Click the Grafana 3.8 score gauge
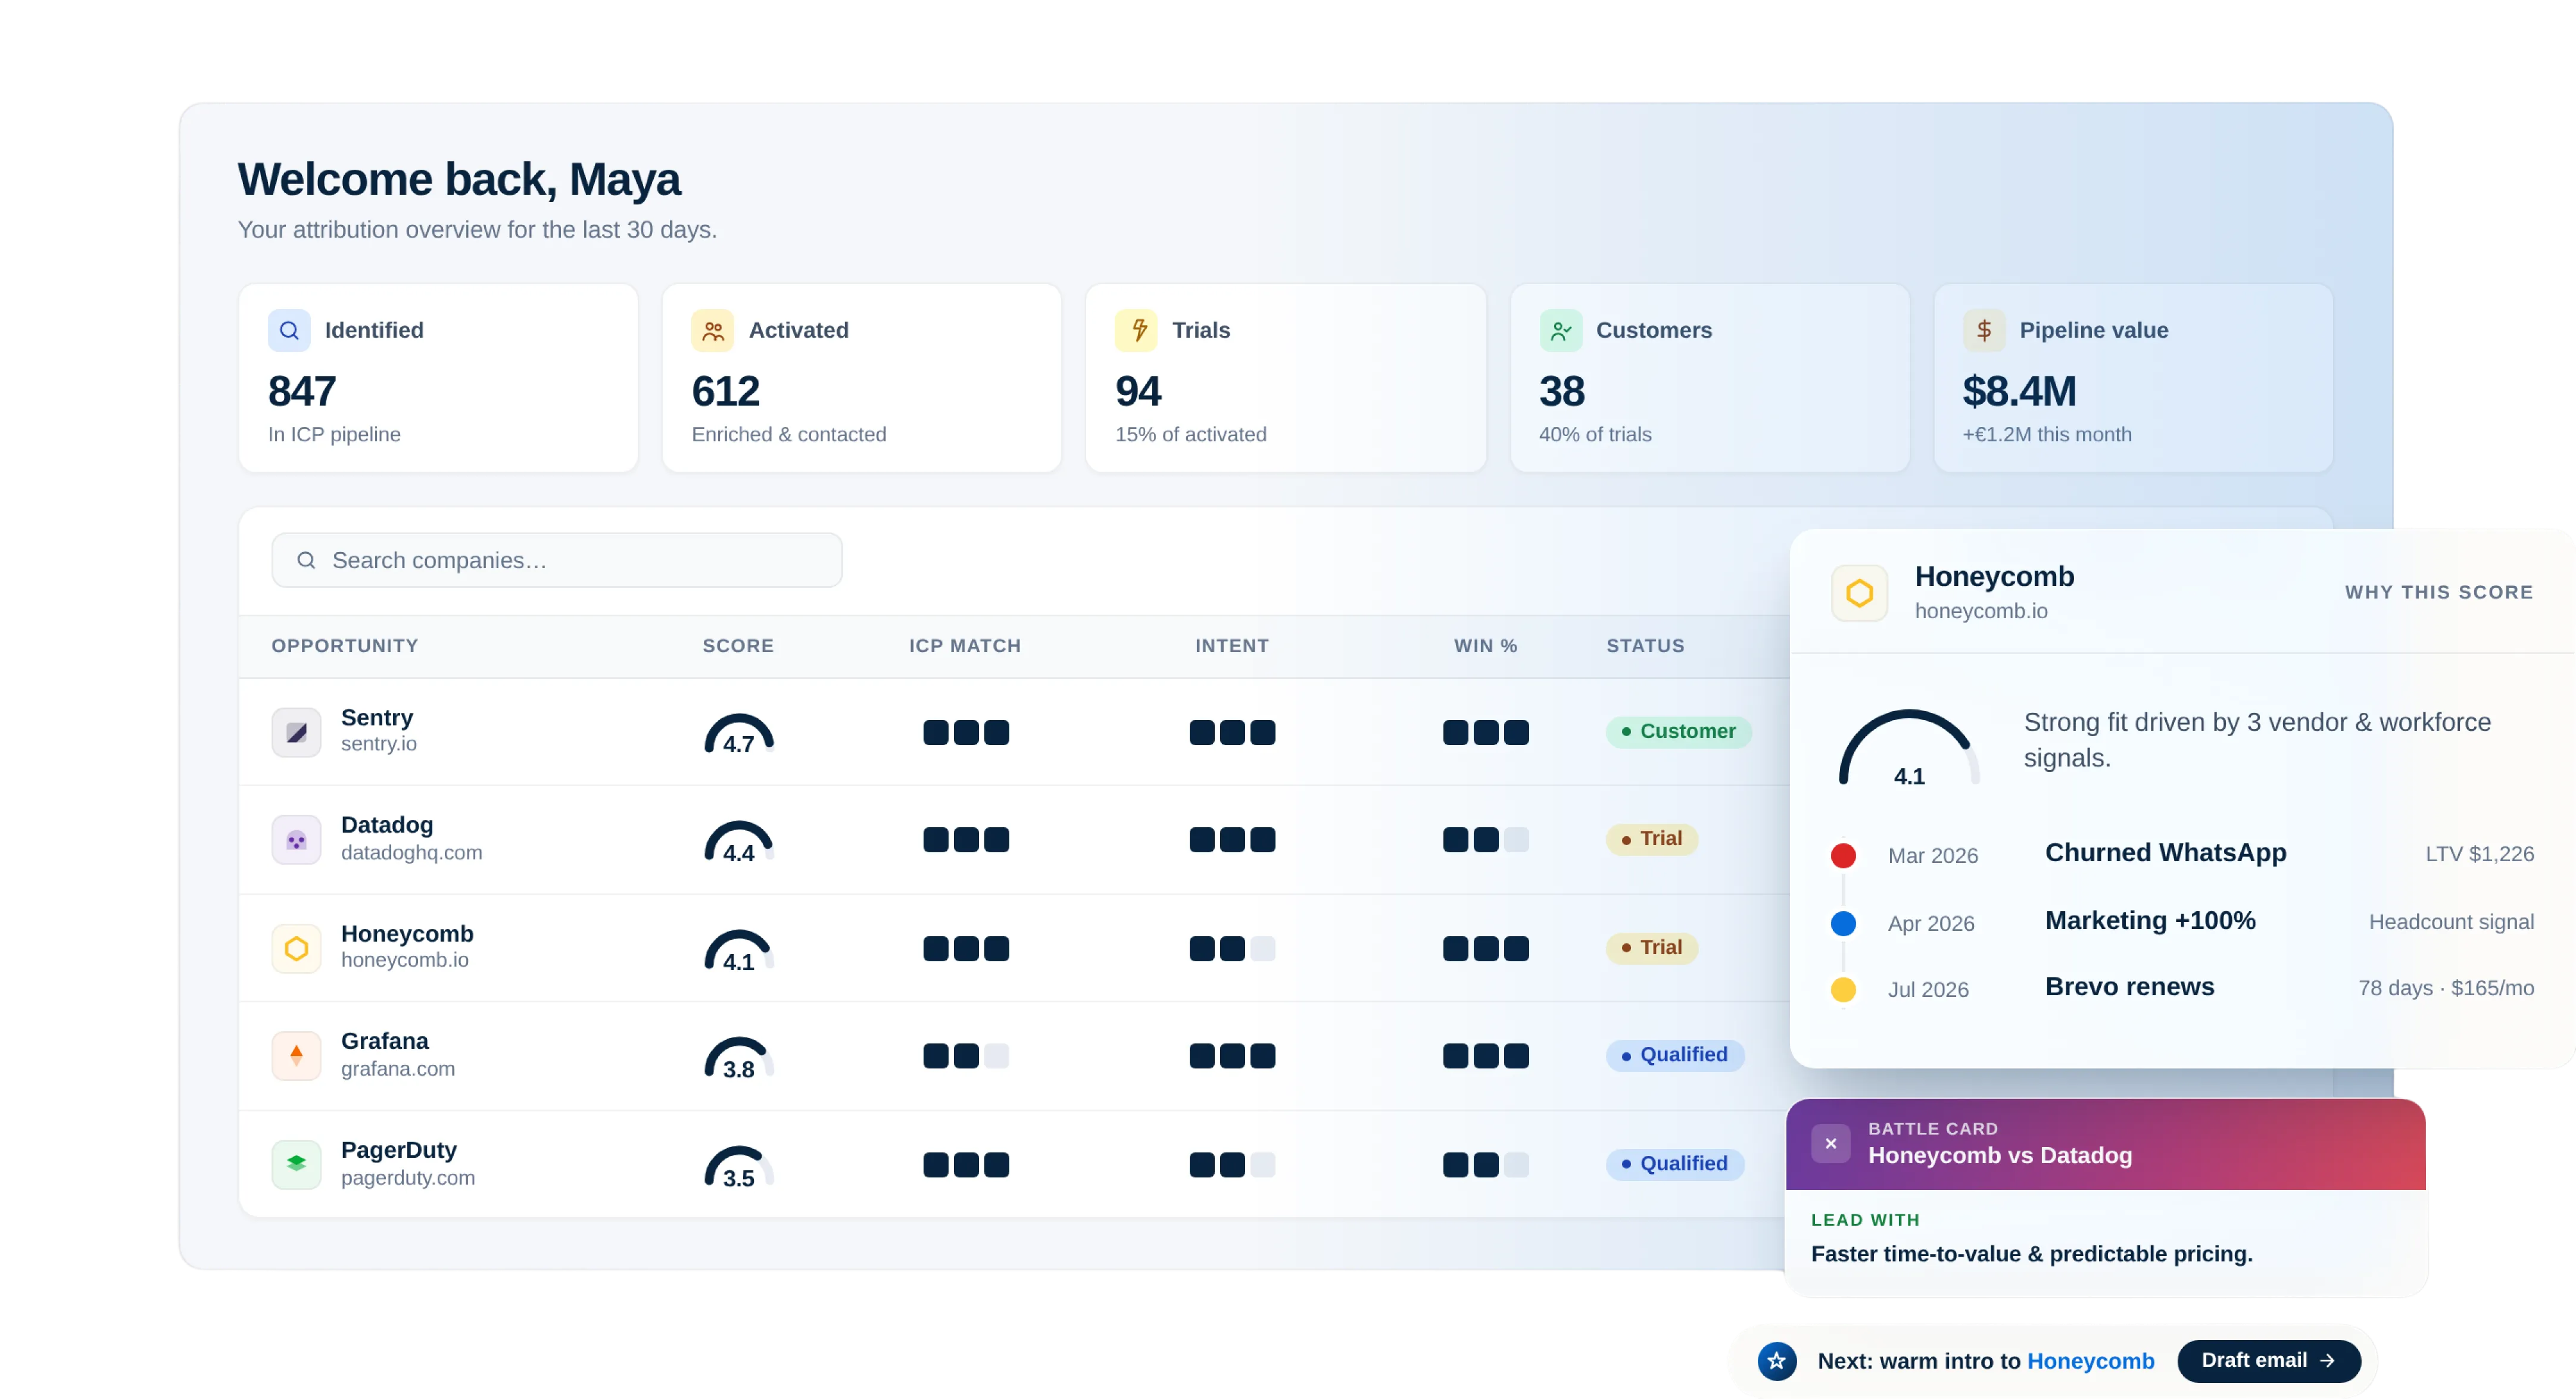 pyautogui.click(x=739, y=1058)
